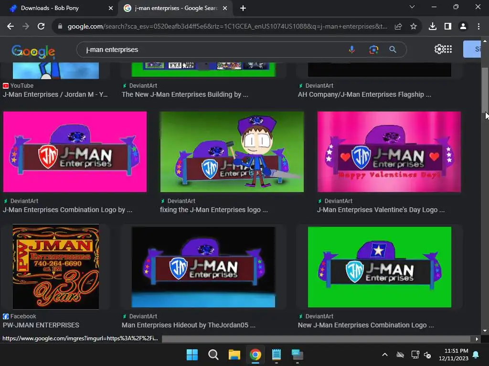Search by image with Google Lens icon
The height and width of the screenshot is (366, 489).
click(373, 50)
